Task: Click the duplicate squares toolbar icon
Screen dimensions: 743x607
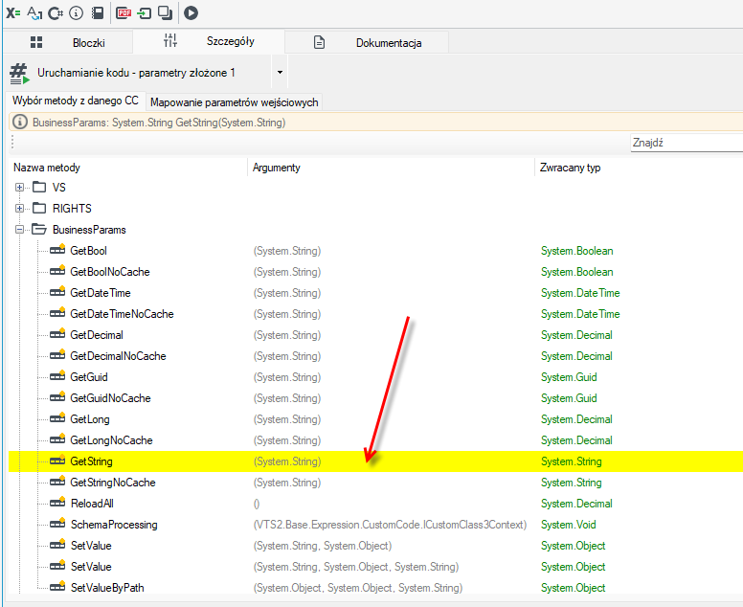Action: (x=165, y=12)
